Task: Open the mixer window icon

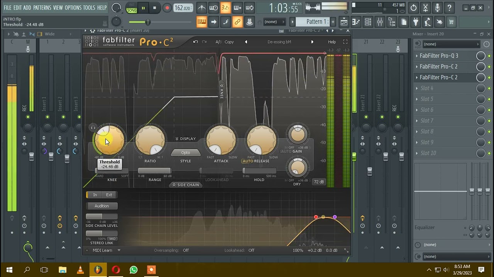Action: pyautogui.click(x=380, y=22)
